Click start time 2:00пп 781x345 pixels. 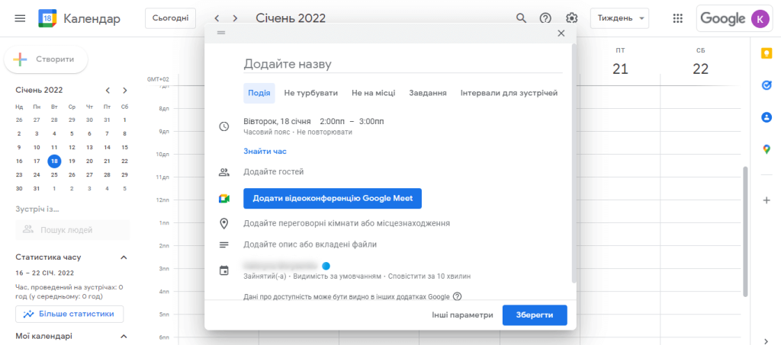tap(331, 121)
